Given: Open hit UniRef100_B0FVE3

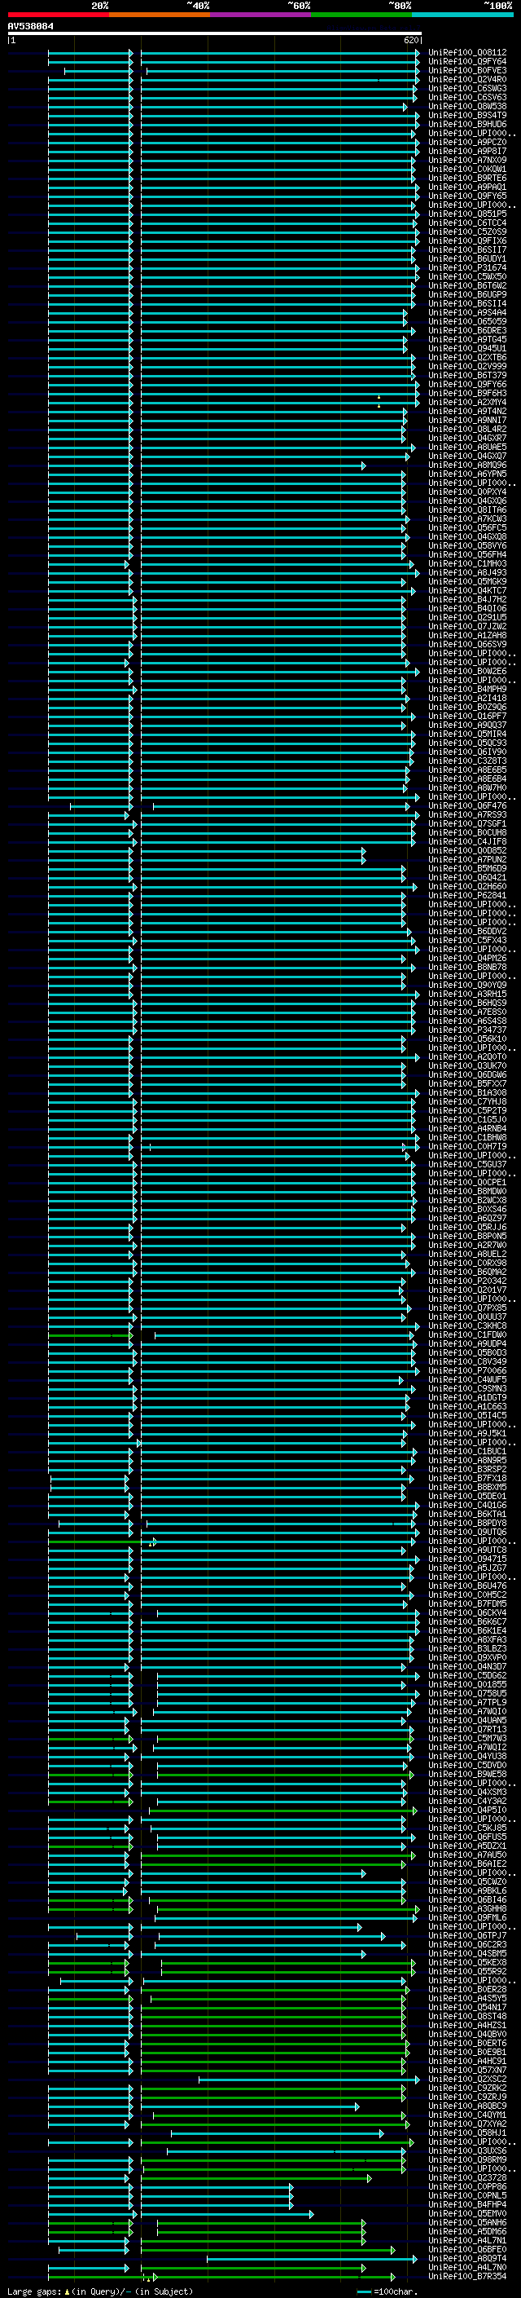Looking at the screenshot, I should pyautogui.click(x=466, y=70).
